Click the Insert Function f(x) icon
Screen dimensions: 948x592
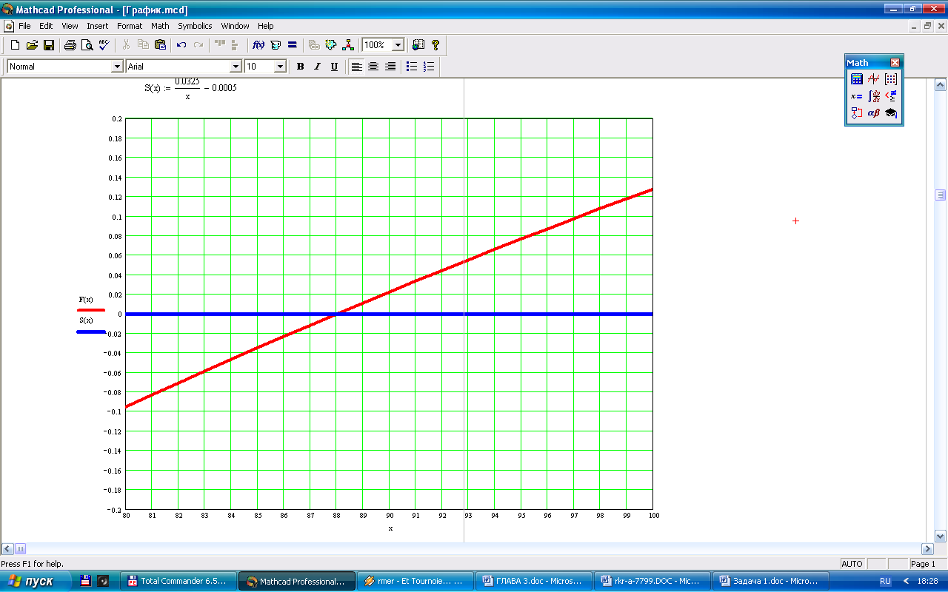pyautogui.click(x=258, y=45)
